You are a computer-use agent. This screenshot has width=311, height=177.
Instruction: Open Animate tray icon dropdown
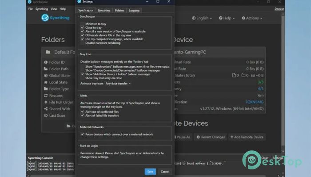[118, 84]
